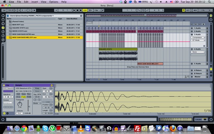Click the Rev reverse button
The height and width of the screenshot is (134, 214).
click(x=29, y=94)
